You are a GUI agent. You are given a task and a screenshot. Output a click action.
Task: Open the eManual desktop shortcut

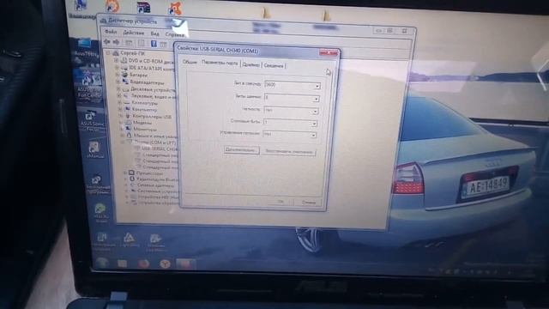(x=94, y=150)
